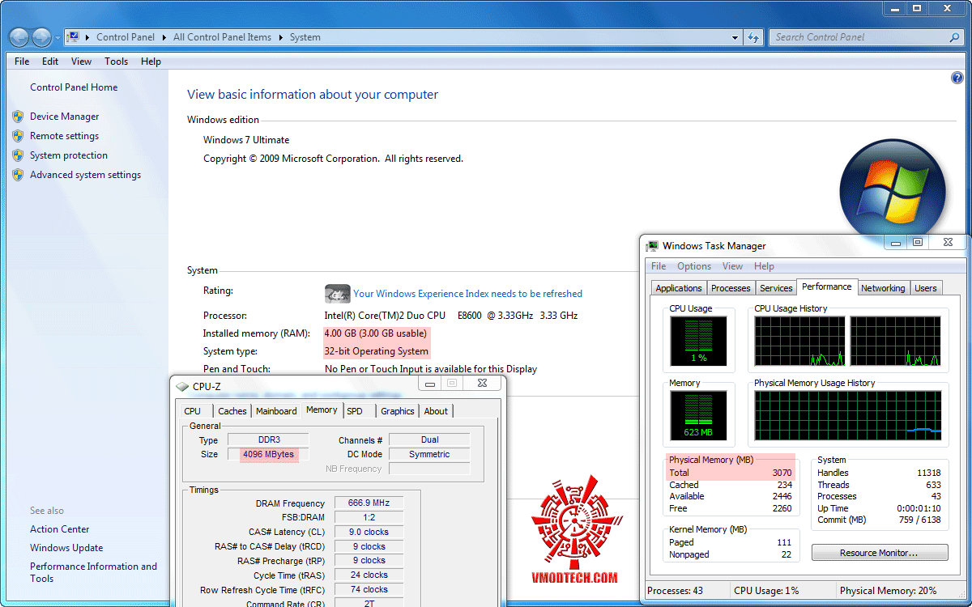The width and height of the screenshot is (972, 607).
Task: Open the Help menu in Control Panel
Action: (x=151, y=62)
